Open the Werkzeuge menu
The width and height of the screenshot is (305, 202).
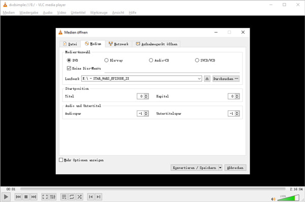(x=99, y=13)
